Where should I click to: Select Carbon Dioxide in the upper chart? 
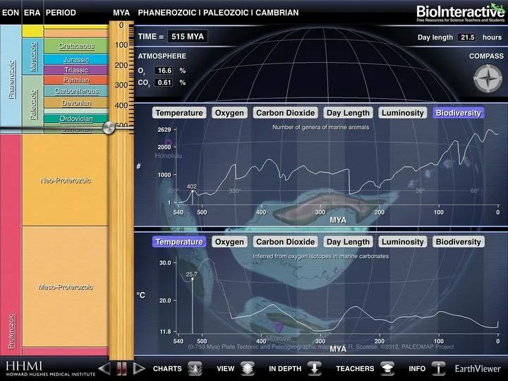pyautogui.click(x=286, y=113)
